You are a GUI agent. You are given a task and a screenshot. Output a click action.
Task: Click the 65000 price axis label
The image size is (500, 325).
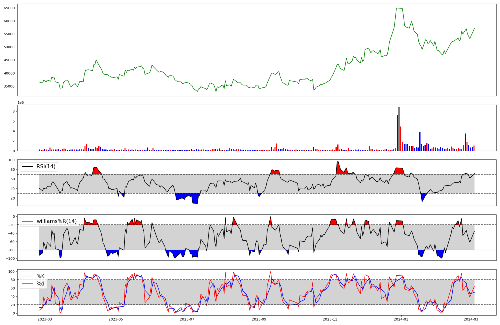9,8
